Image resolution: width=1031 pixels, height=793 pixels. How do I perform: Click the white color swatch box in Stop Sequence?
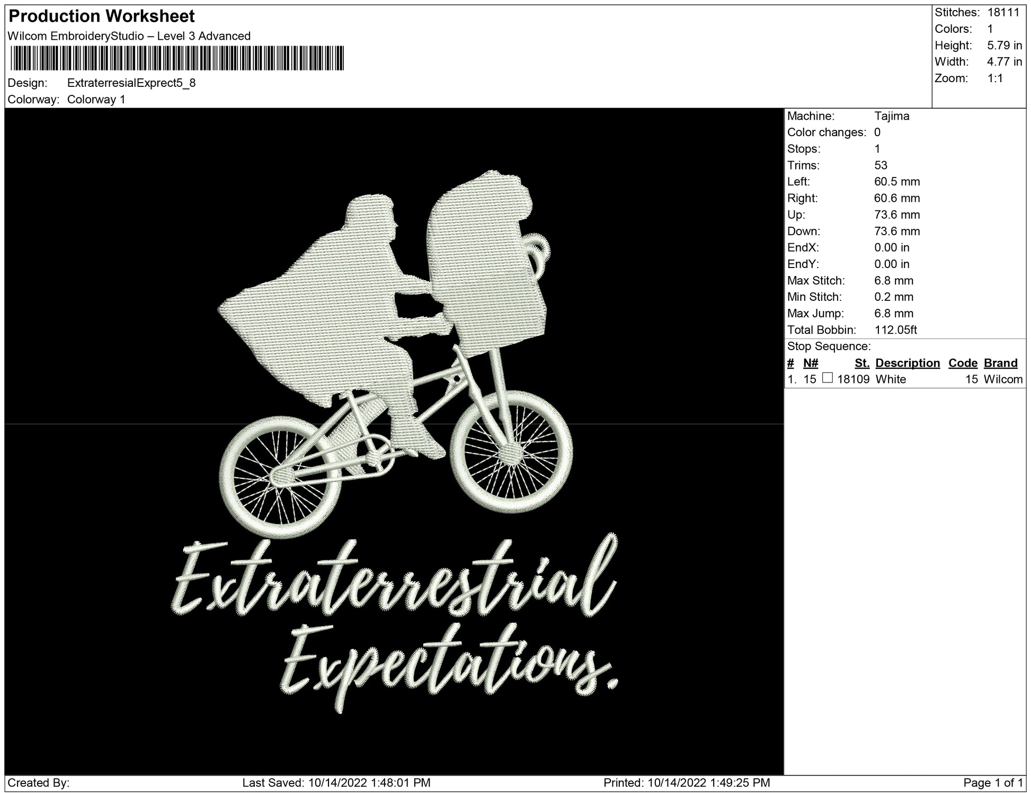point(827,378)
